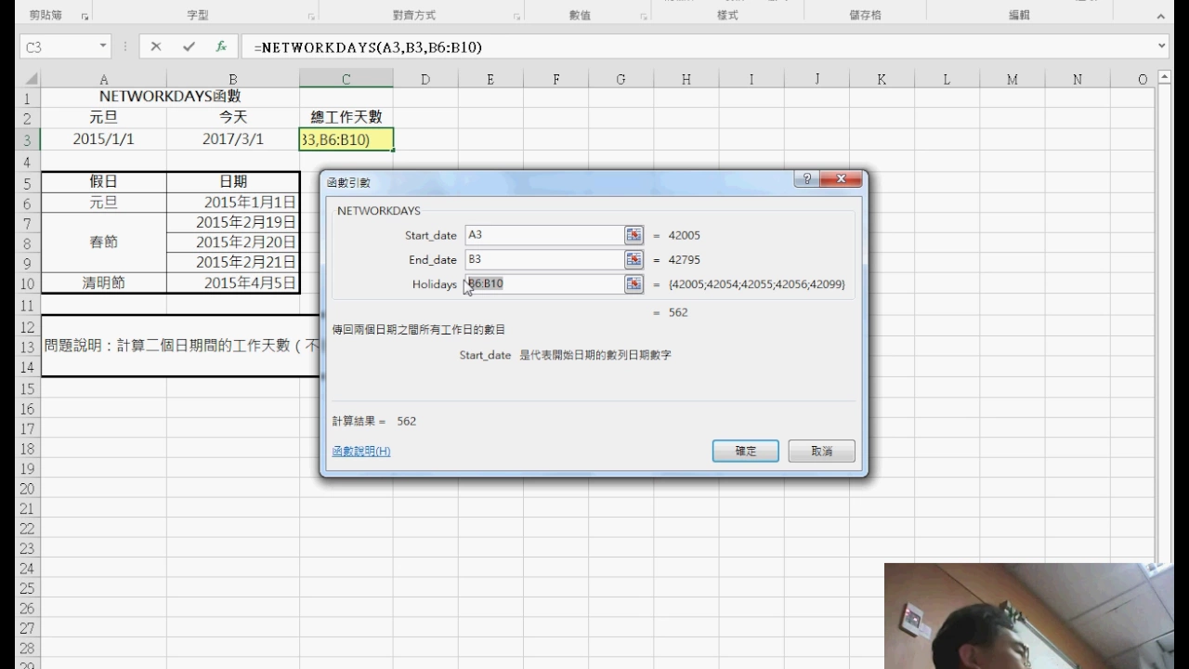
Task: Click inside the Start_date input field
Action: [543, 235]
